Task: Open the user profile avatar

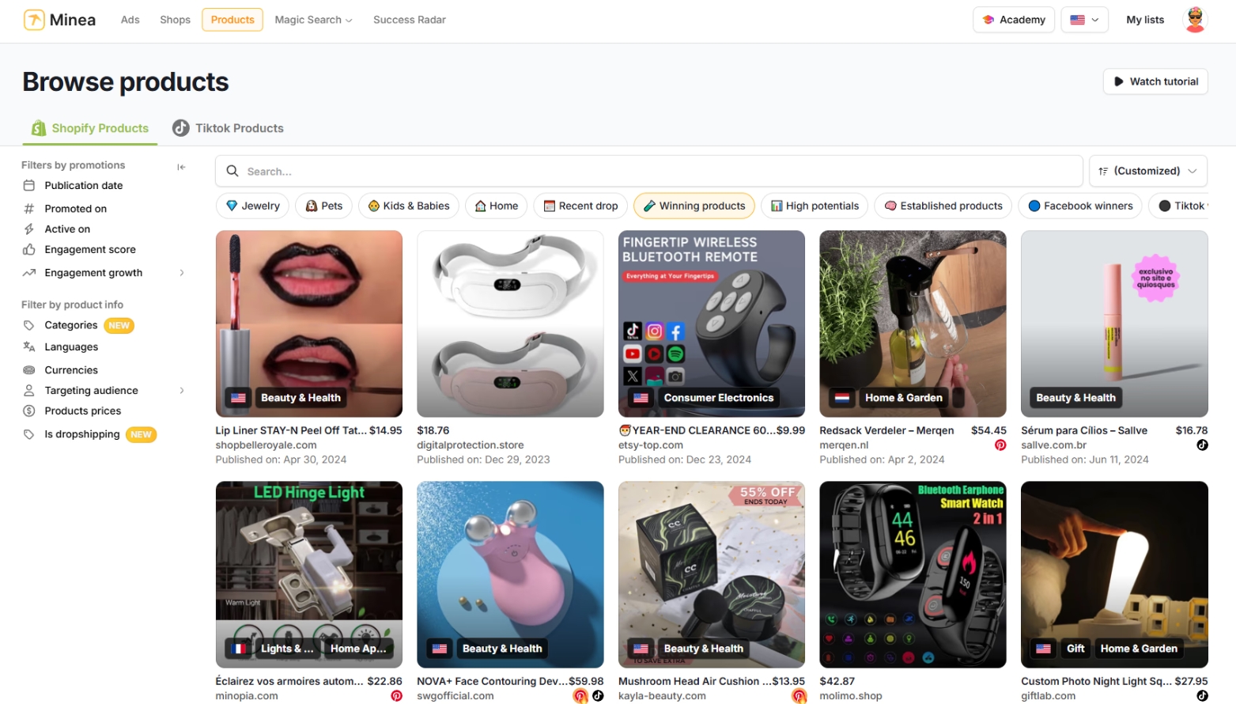Action: point(1194,20)
